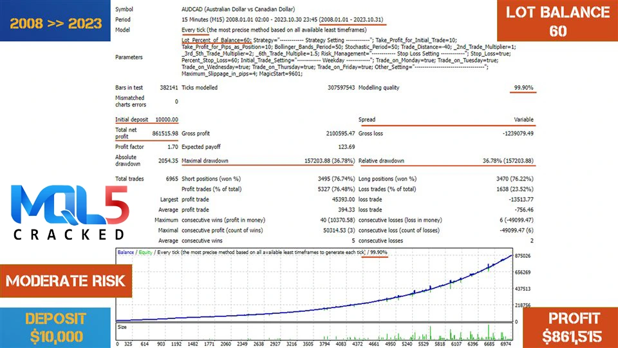Click the '2008 >> 2023' banner
Image resolution: width=618 pixels, height=348 pixels.
click(55, 21)
